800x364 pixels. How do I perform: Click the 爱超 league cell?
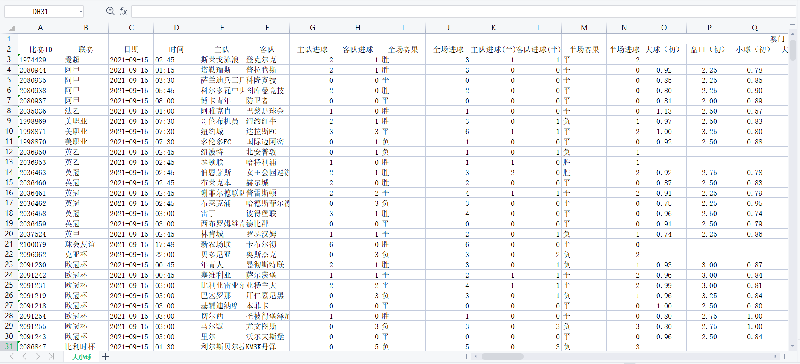[85, 60]
